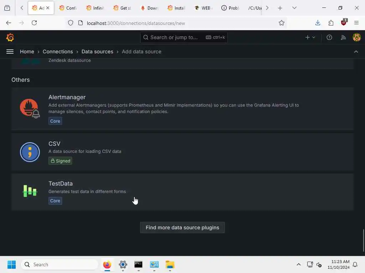Go to Connections breadcrumb
Screen dimensions: 365x273
point(58,52)
